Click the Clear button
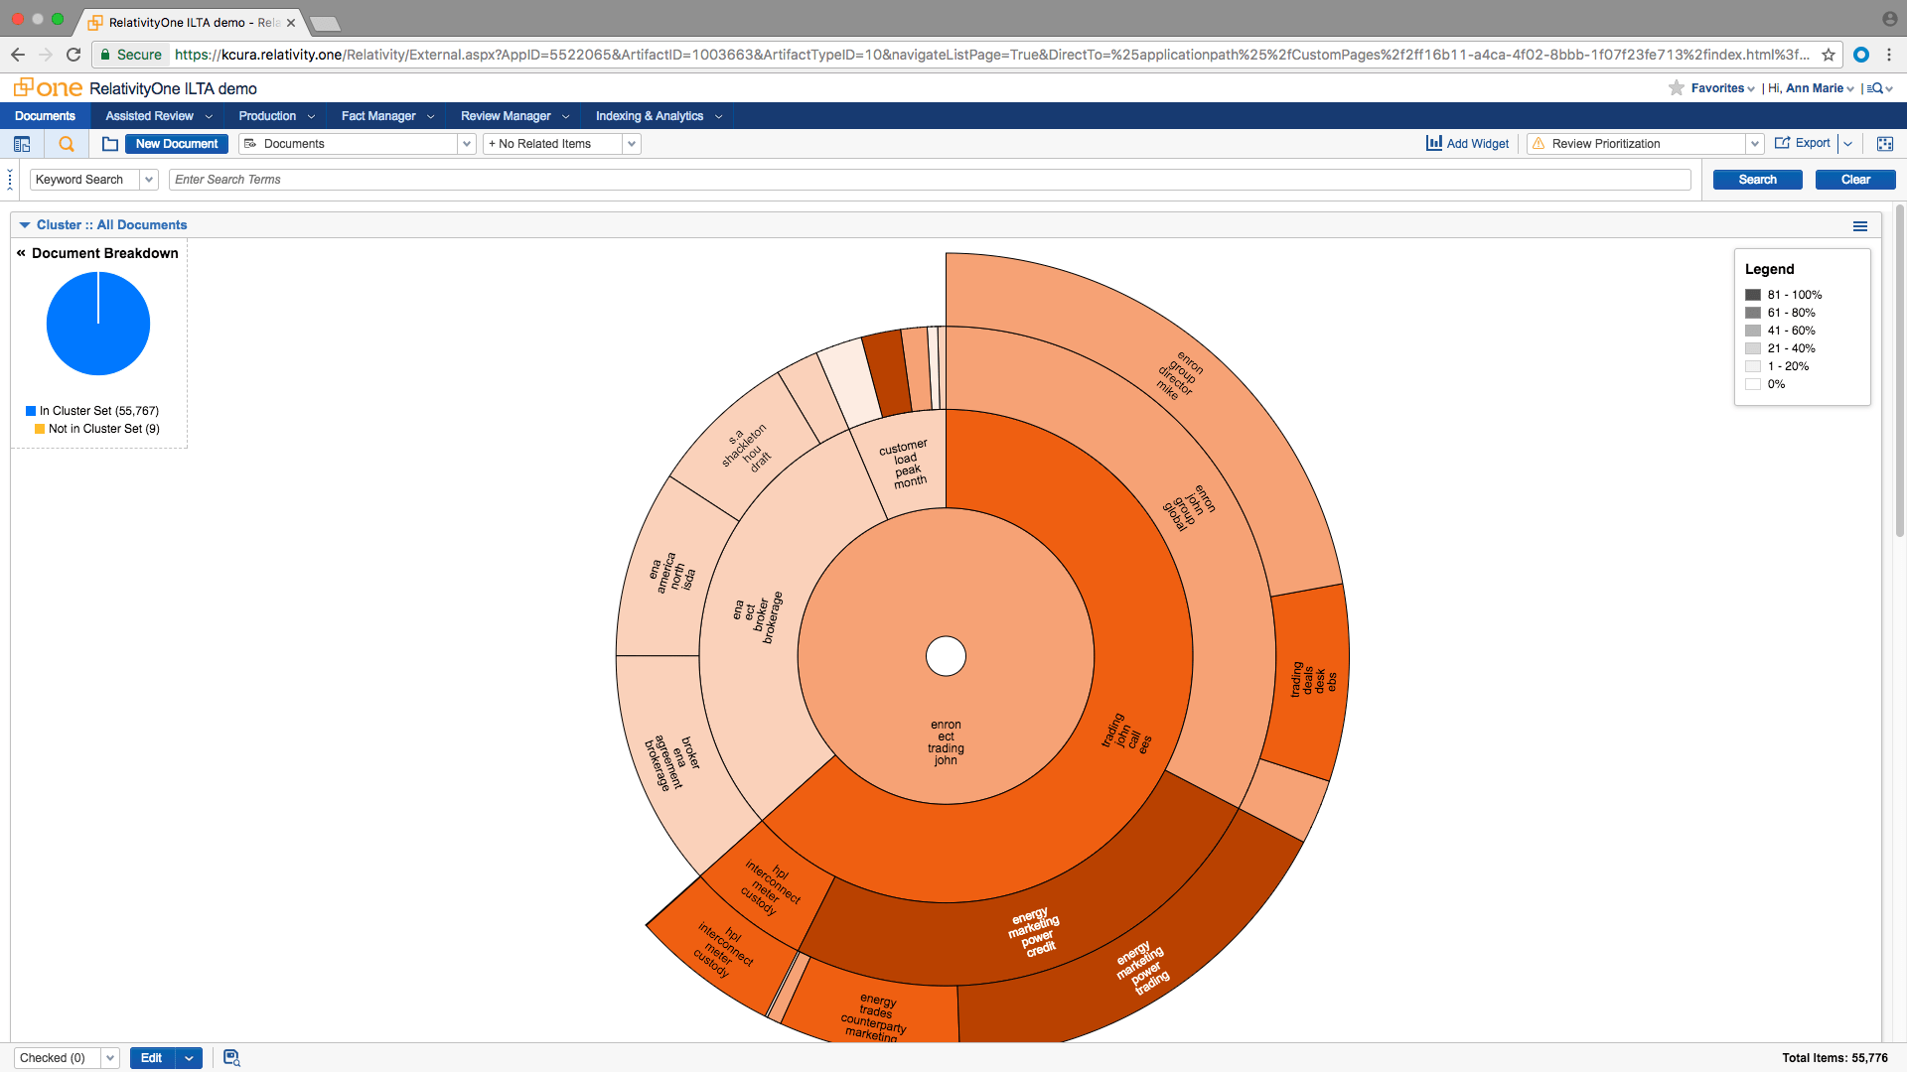 coord(1855,180)
